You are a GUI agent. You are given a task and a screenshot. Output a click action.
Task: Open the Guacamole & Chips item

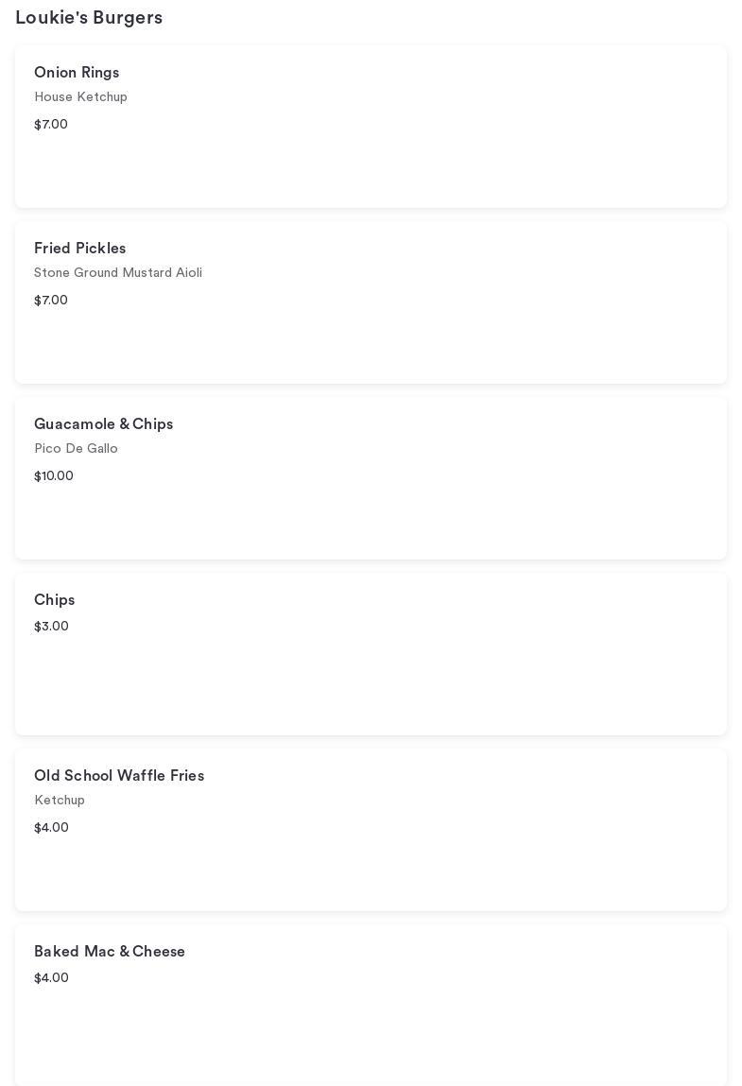point(103,424)
